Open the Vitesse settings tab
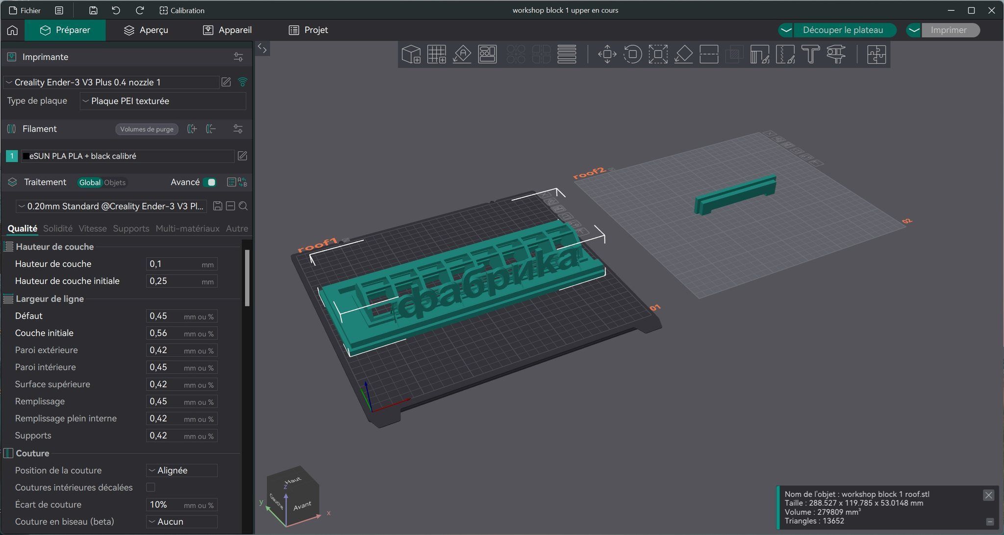Screen dimensions: 1004x535 coord(93,229)
